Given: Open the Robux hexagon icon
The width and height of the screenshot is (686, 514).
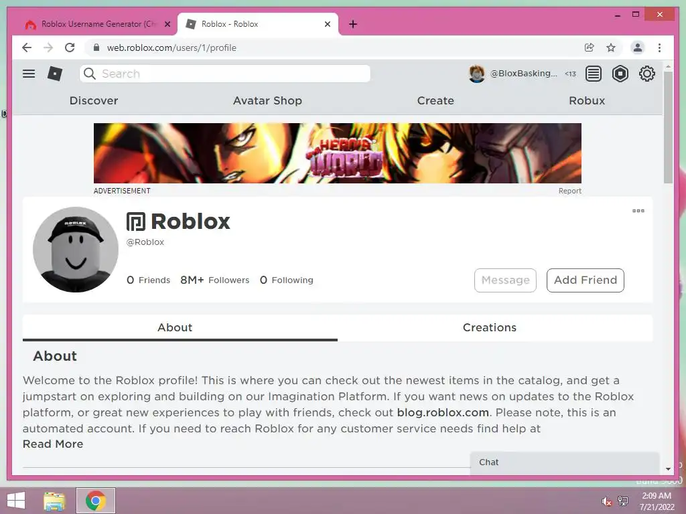Looking at the screenshot, I should pyautogui.click(x=620, y=74).
